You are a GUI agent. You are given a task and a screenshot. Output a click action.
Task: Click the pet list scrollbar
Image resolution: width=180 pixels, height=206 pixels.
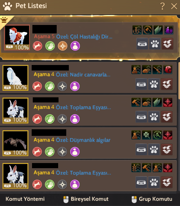[179, 81]
